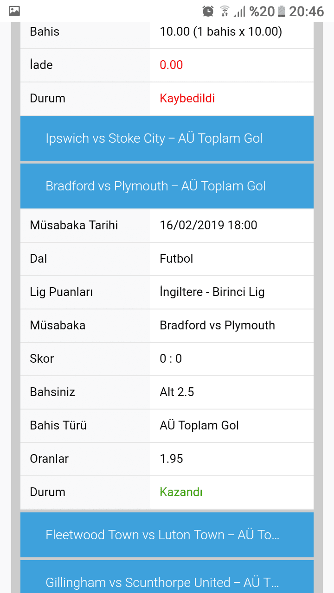This screenshot has width=334, height=593.
Task: Select the Kaybedildi status text
Action: pos(187,98)
